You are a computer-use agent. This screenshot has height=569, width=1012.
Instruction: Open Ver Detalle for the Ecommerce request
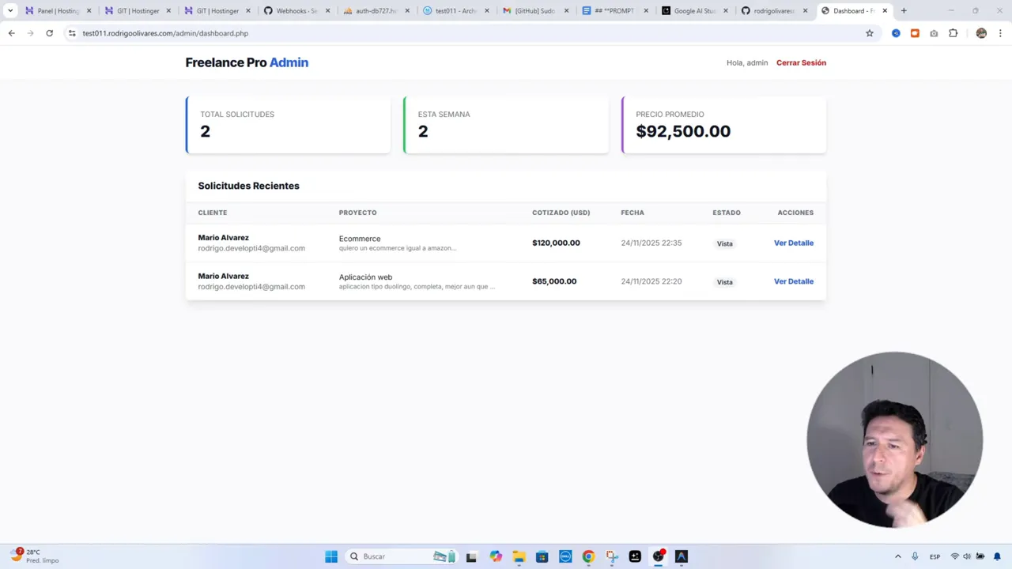(793, 243)
